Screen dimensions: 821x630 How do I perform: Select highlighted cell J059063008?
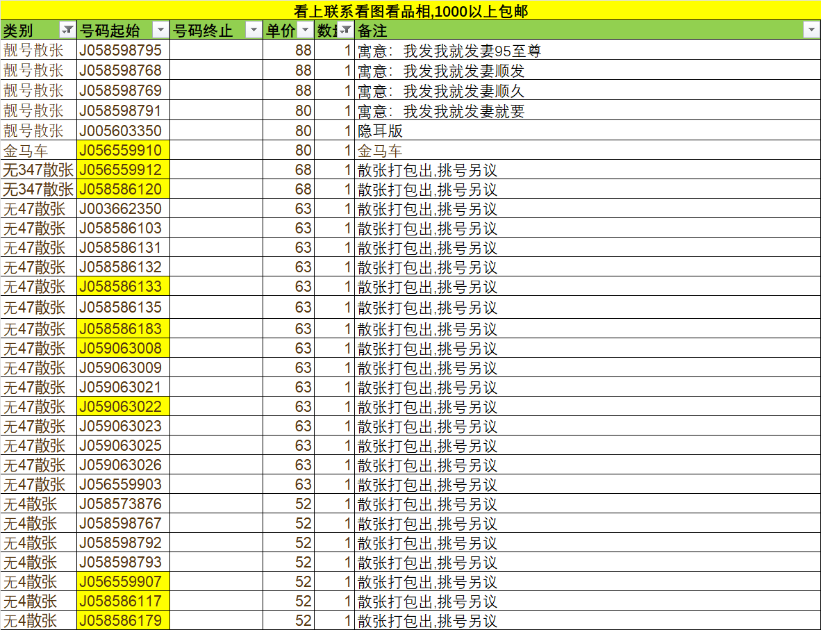(124, 348)
